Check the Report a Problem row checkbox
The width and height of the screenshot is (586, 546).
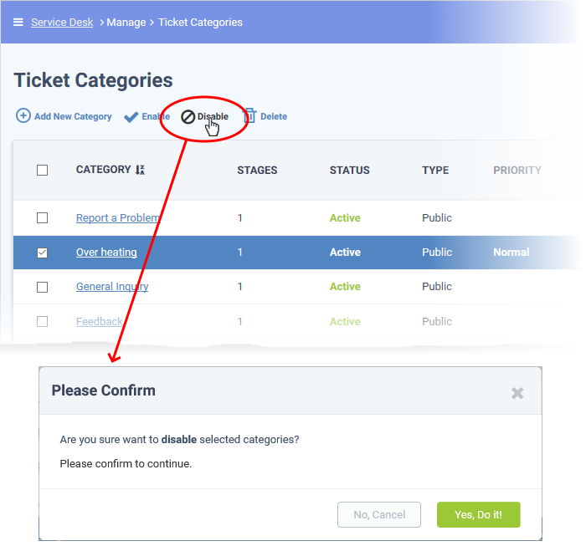click(42, 217)
